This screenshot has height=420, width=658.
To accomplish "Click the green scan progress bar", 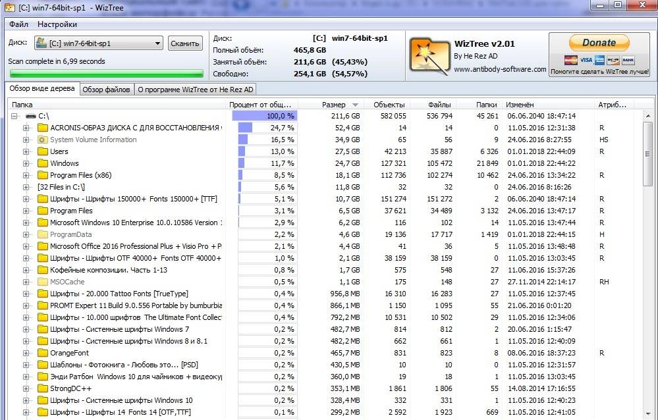I will [106, 74].
